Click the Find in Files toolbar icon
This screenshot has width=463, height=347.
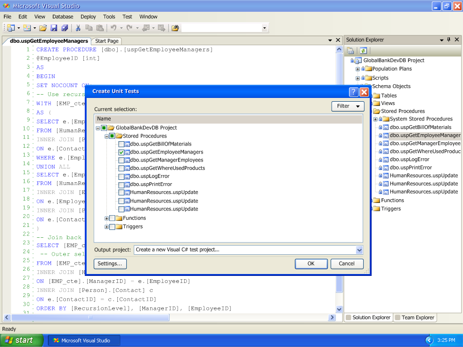click(175, 28)
